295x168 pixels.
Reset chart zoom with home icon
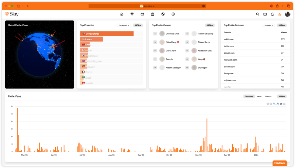[x=281, y=104]
